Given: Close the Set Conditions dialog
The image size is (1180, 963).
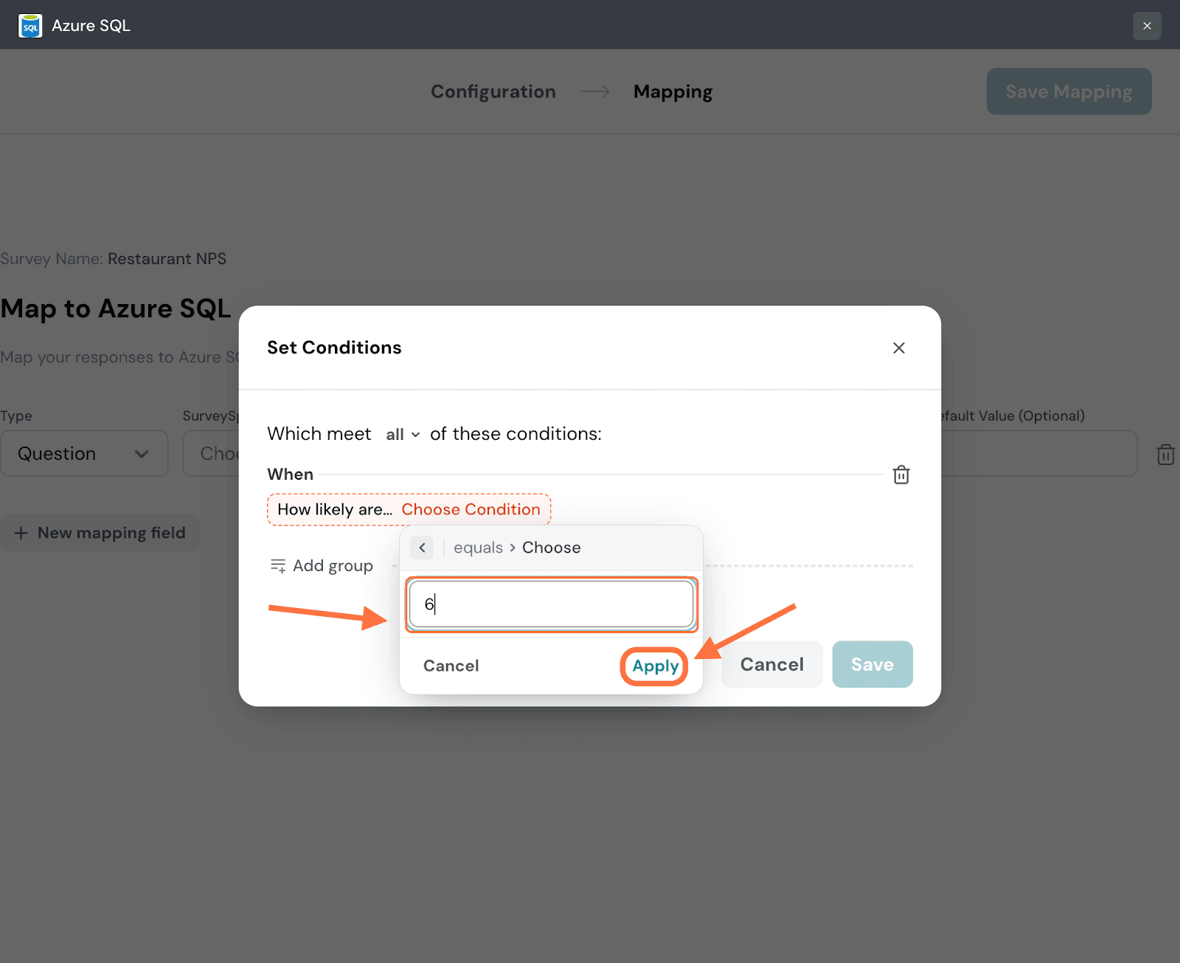Looking at the screenshot, I should click(x=898, y=348).
